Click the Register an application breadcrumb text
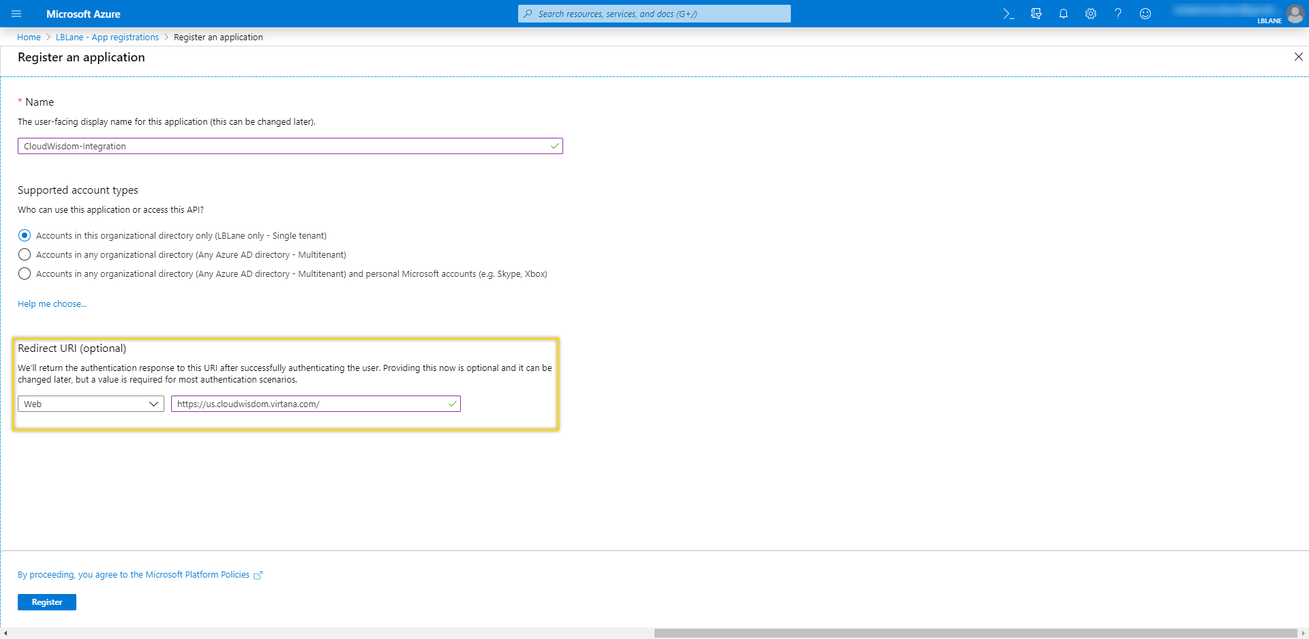 (x=218, y=37)
